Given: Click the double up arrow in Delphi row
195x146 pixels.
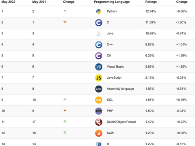Looking at the screenshot, I should (65, 122).
